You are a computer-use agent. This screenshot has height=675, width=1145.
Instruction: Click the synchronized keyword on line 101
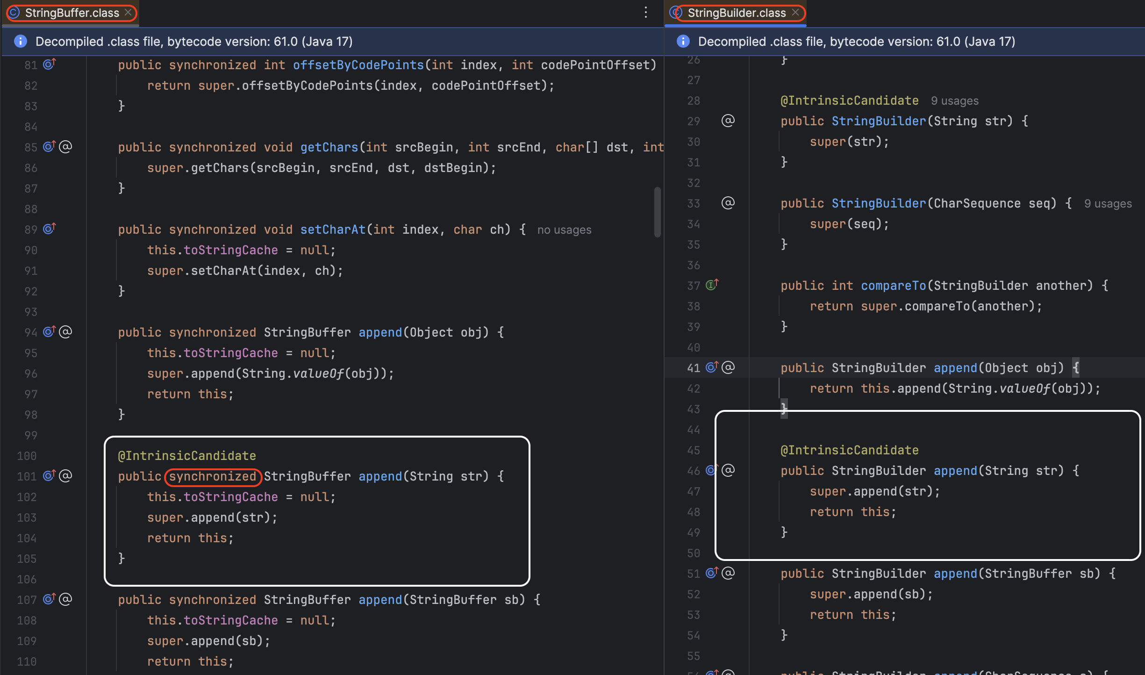click(x=213, y=476)
